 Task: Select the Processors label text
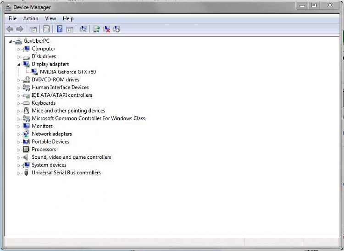pos(44,150)
